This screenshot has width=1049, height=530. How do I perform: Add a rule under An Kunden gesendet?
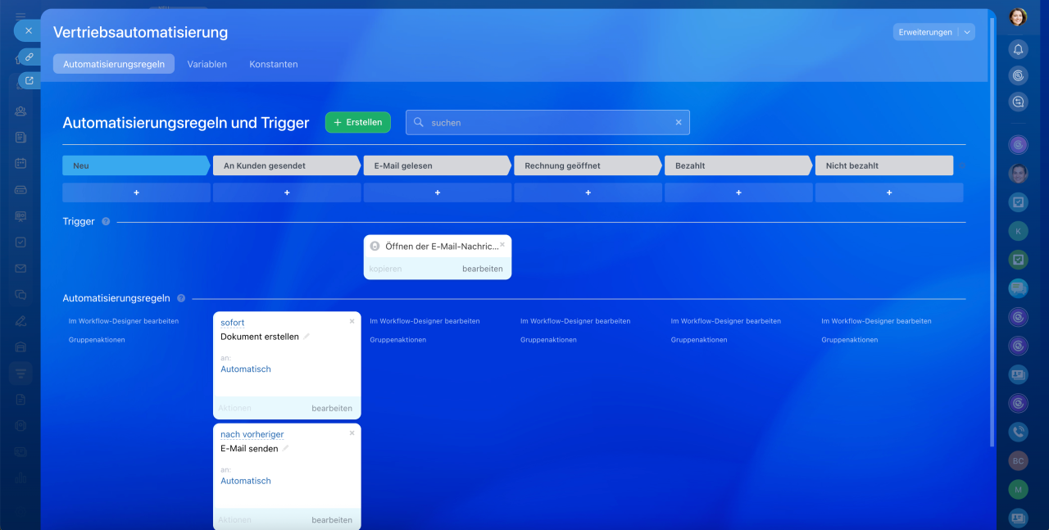pos(287,193)
